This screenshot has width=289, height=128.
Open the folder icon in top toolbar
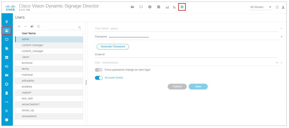click(132, 7)
